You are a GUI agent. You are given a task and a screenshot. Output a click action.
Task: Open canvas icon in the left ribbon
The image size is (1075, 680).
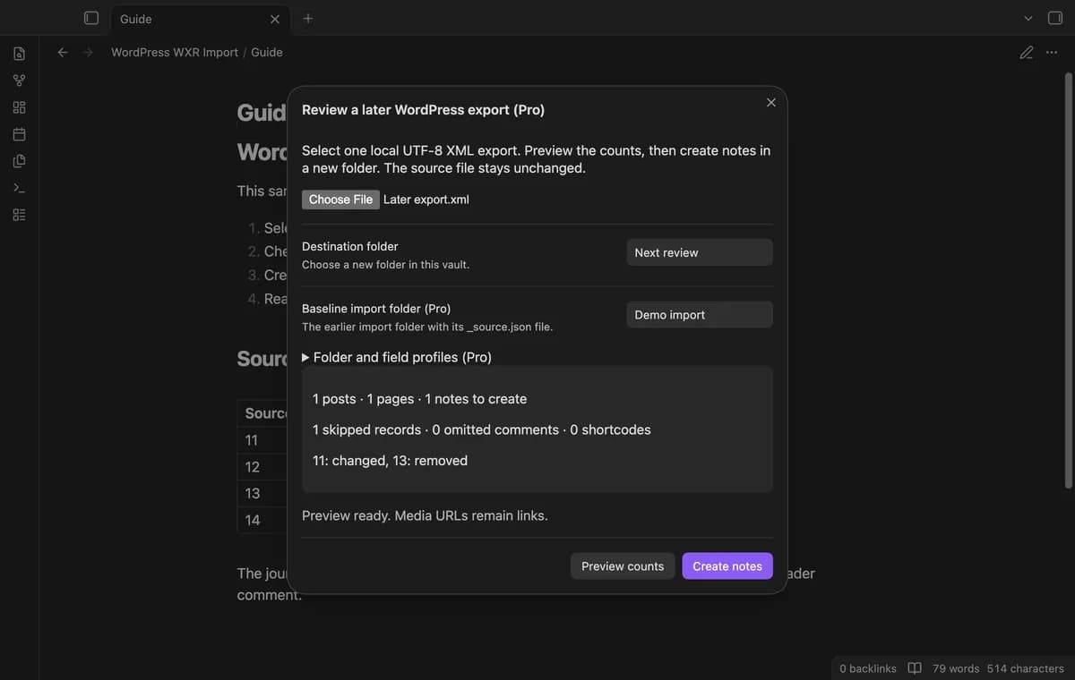(x=19, y=107)
